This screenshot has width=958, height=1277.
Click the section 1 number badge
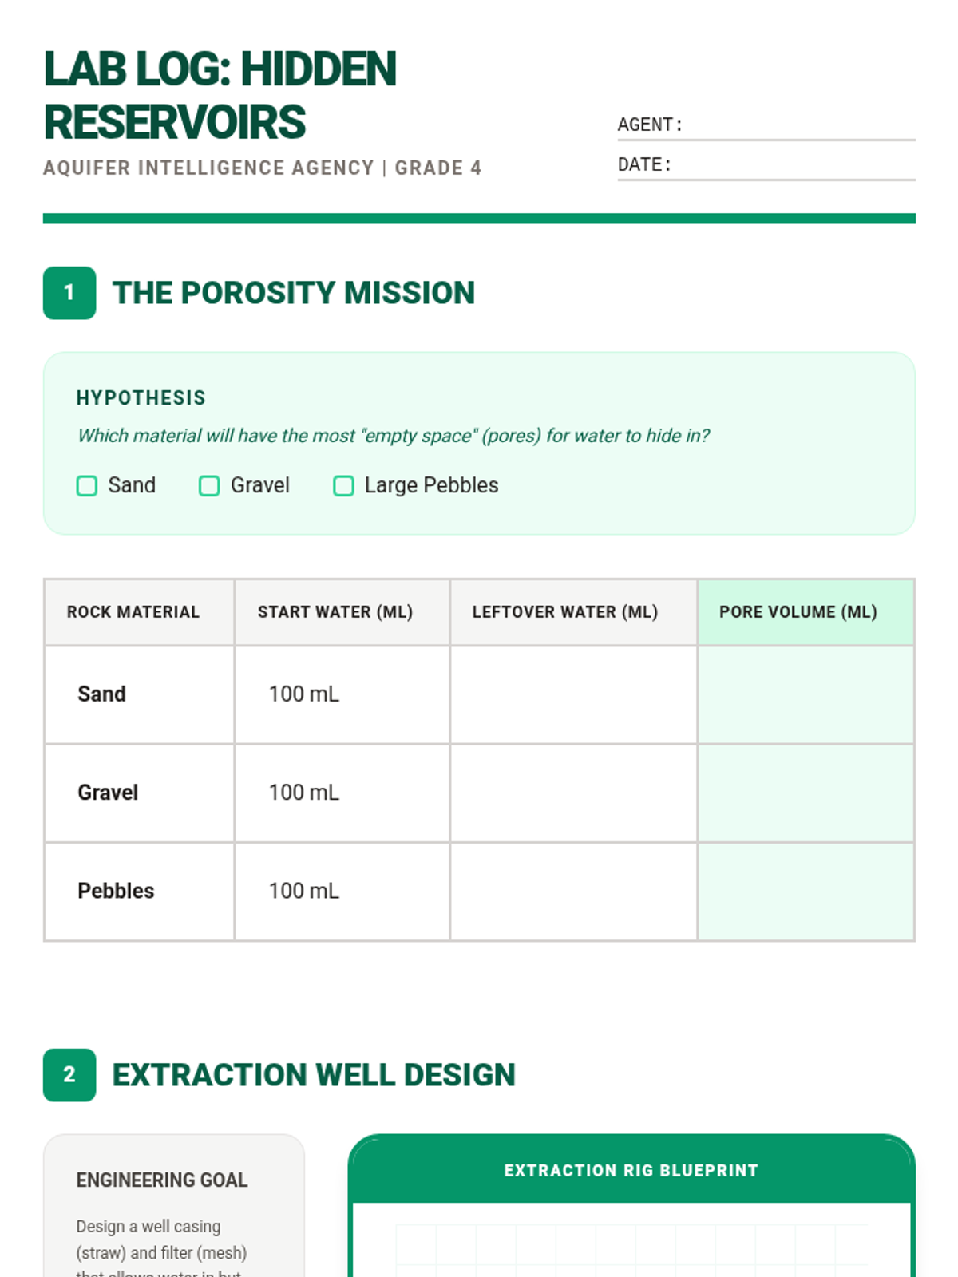69,293
